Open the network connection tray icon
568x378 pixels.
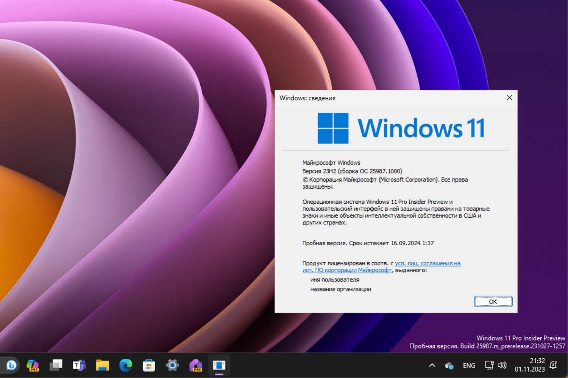[488, 365]
